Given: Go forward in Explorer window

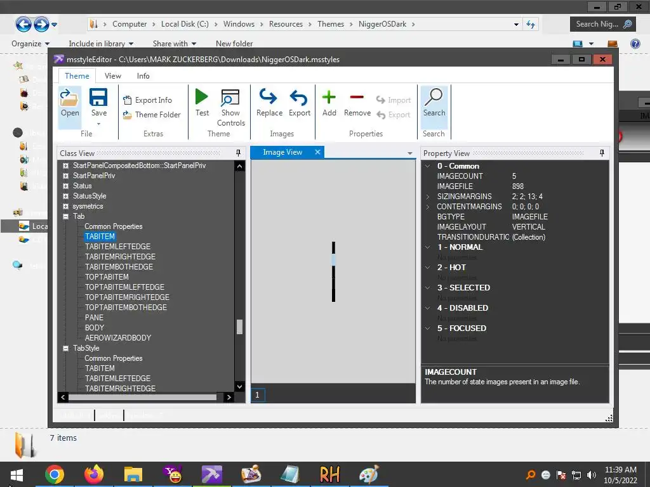Looking at the screenshot, I should point(41,24).
